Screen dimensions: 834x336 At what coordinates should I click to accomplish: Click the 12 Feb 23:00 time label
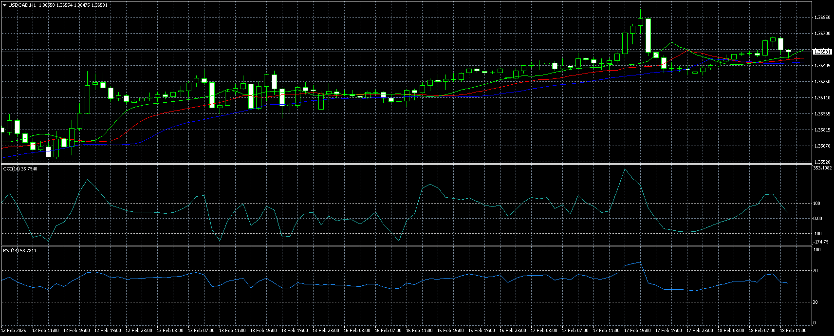[x=139, y=330]
